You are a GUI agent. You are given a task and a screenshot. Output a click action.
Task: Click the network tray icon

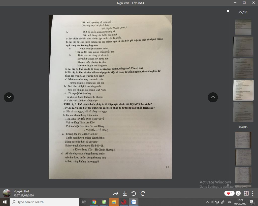pyautogui.click(x=217, y=202)
